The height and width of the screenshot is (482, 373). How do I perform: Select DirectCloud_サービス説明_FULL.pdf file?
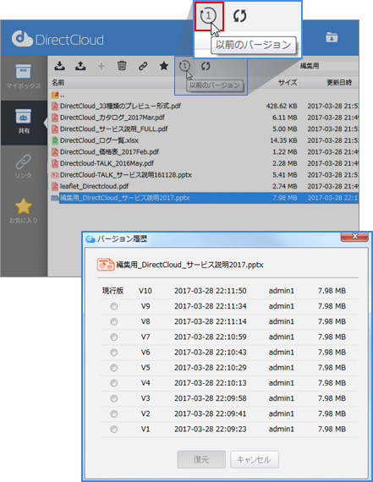(114, 129)
